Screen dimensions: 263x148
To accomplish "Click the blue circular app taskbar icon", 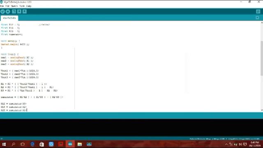I will point(51,144).
